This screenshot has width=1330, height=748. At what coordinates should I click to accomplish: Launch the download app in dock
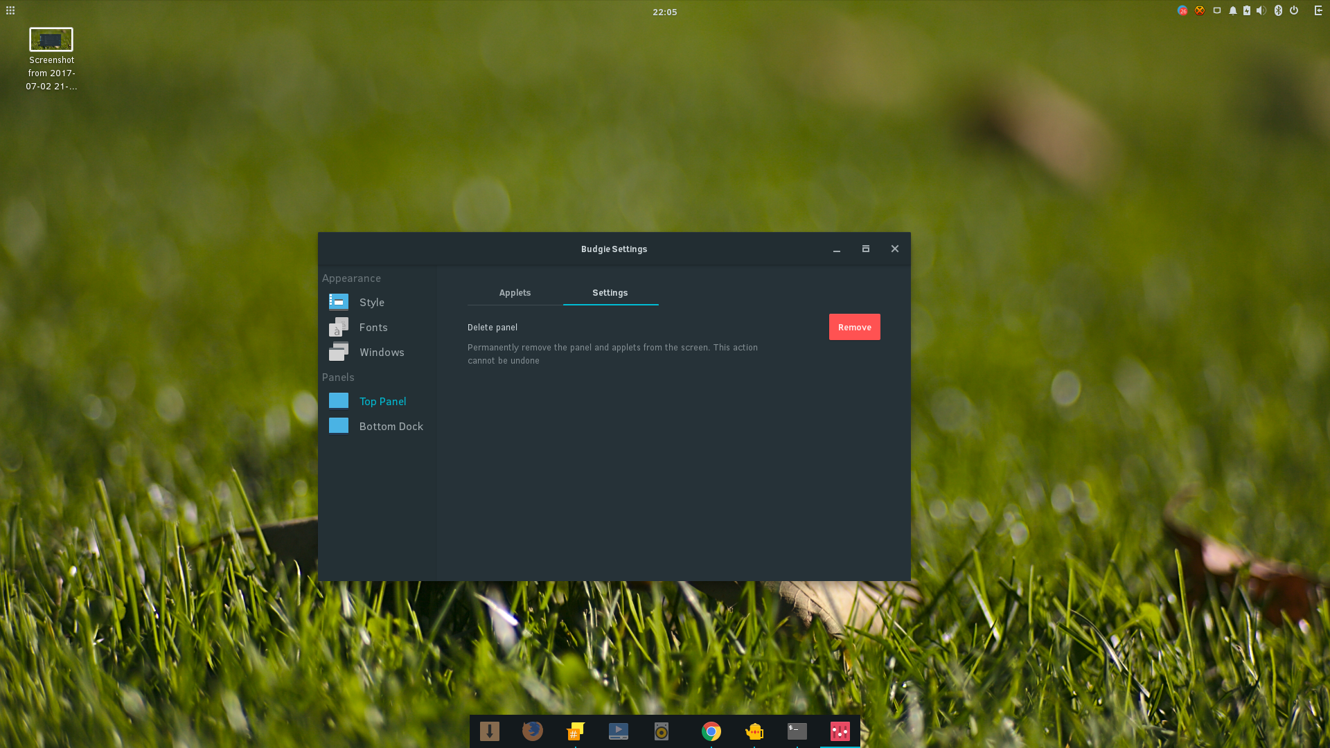tap(490, 731)
